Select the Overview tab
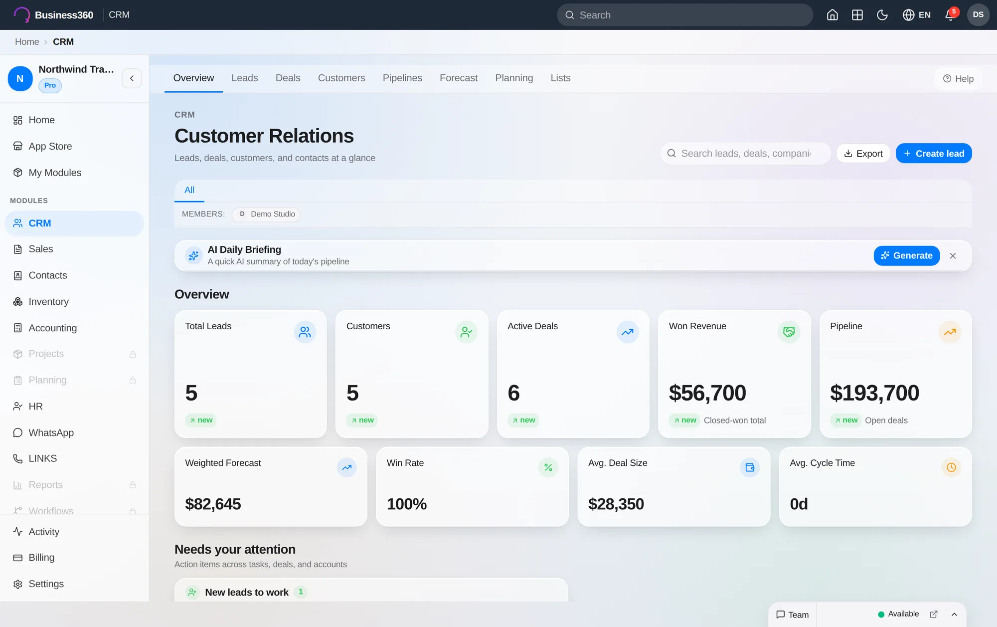Screen dimensions: 997x627 (193, 78)
